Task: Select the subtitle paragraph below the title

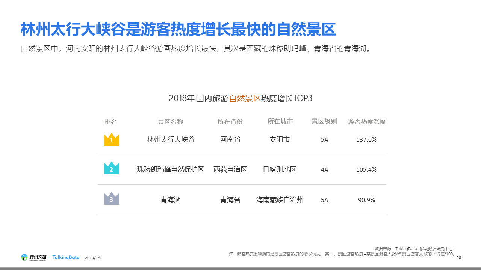Action: point(196,49)
